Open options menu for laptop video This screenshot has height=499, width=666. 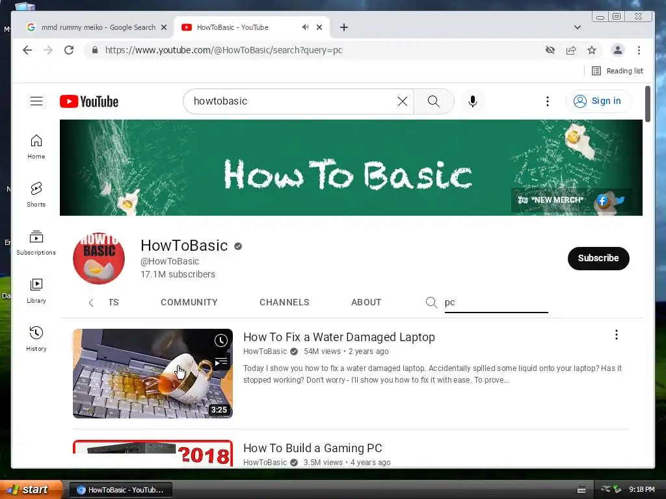coord(617,335)
